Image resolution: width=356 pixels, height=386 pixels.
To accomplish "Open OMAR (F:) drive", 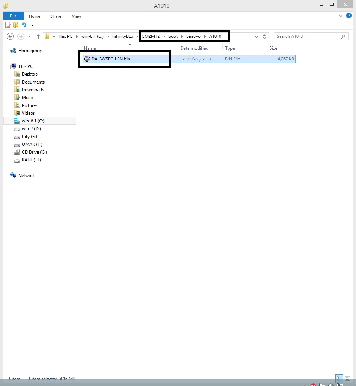I will coord(32,144).
